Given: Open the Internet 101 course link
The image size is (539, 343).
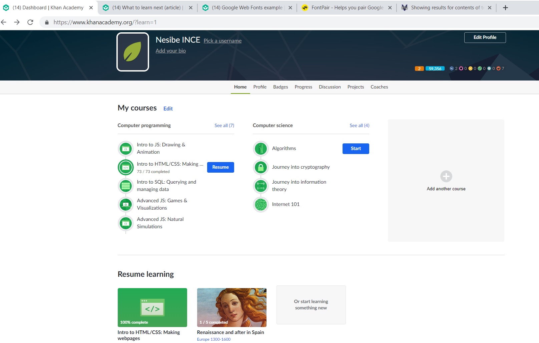Looking at the screenshot, I should (x=286, y=204).
